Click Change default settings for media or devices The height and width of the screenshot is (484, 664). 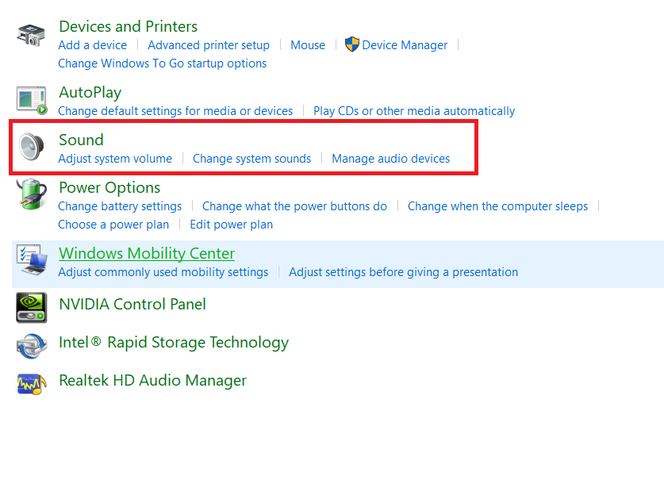[175, 111]
